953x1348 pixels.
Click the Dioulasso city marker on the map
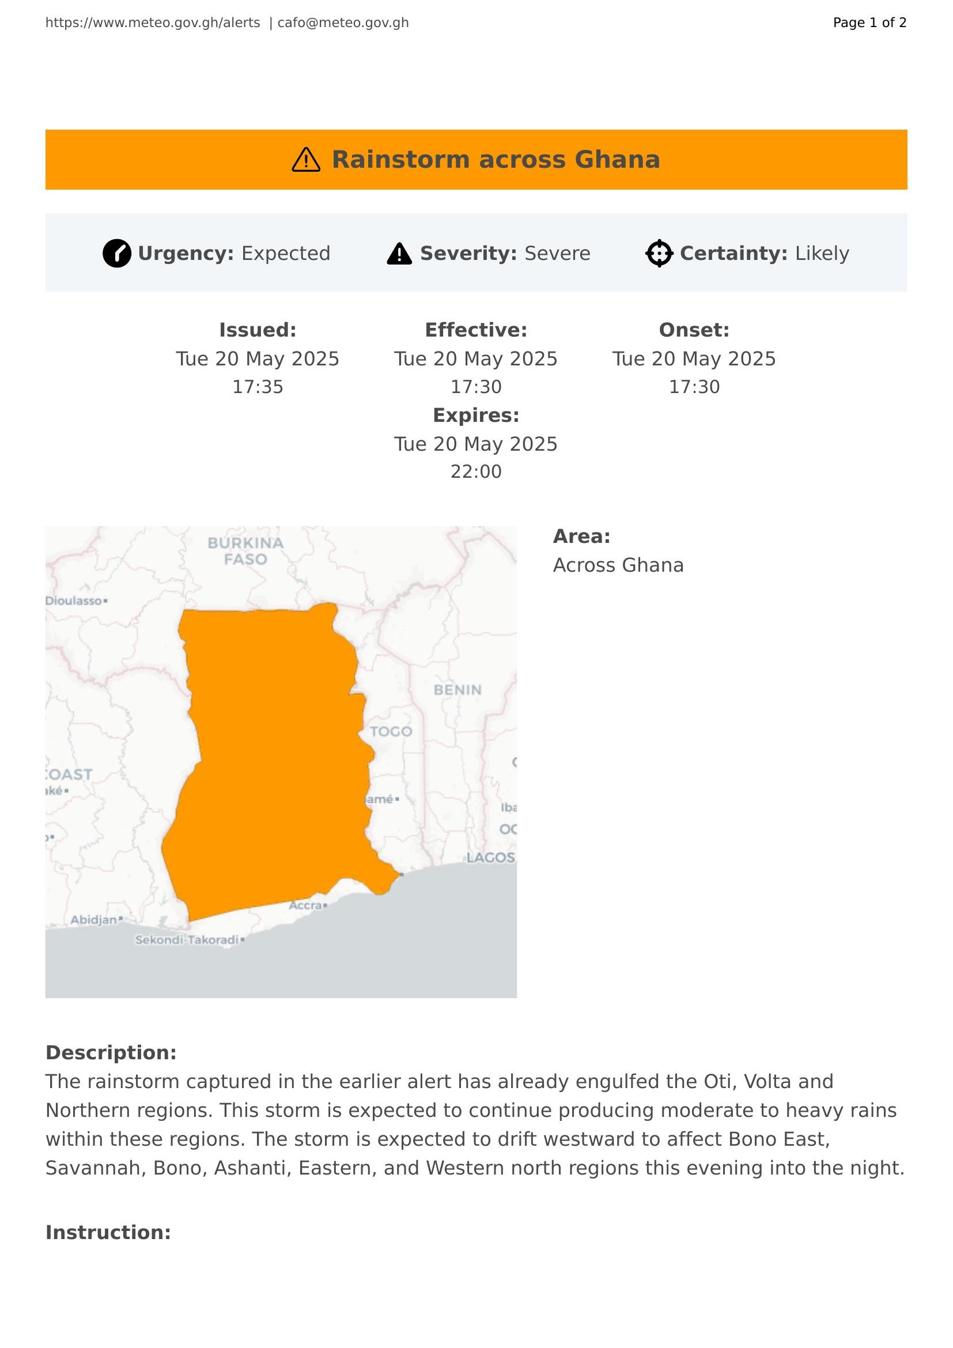[105, 601]
